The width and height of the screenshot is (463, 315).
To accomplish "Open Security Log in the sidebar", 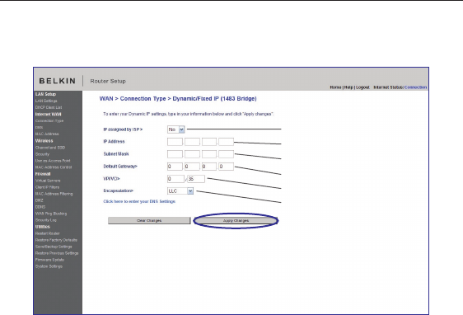I will coord(46,220).
